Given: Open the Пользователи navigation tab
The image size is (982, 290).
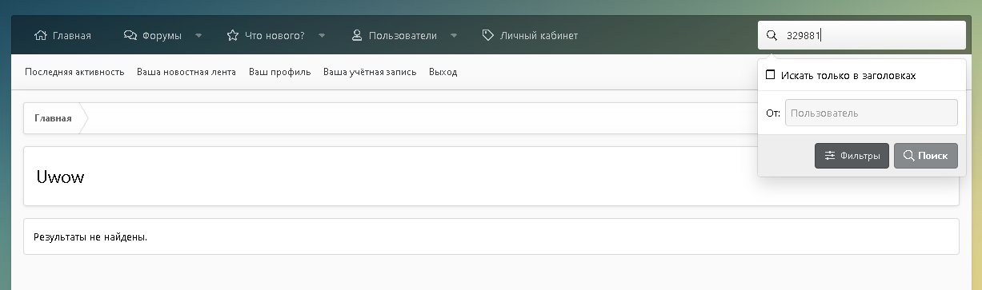Looking at the screenshot, I should 394,35.
